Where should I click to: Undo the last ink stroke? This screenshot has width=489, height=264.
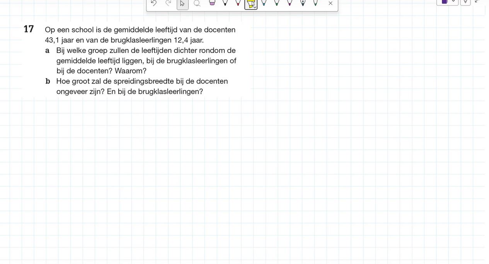coord(154,3)
